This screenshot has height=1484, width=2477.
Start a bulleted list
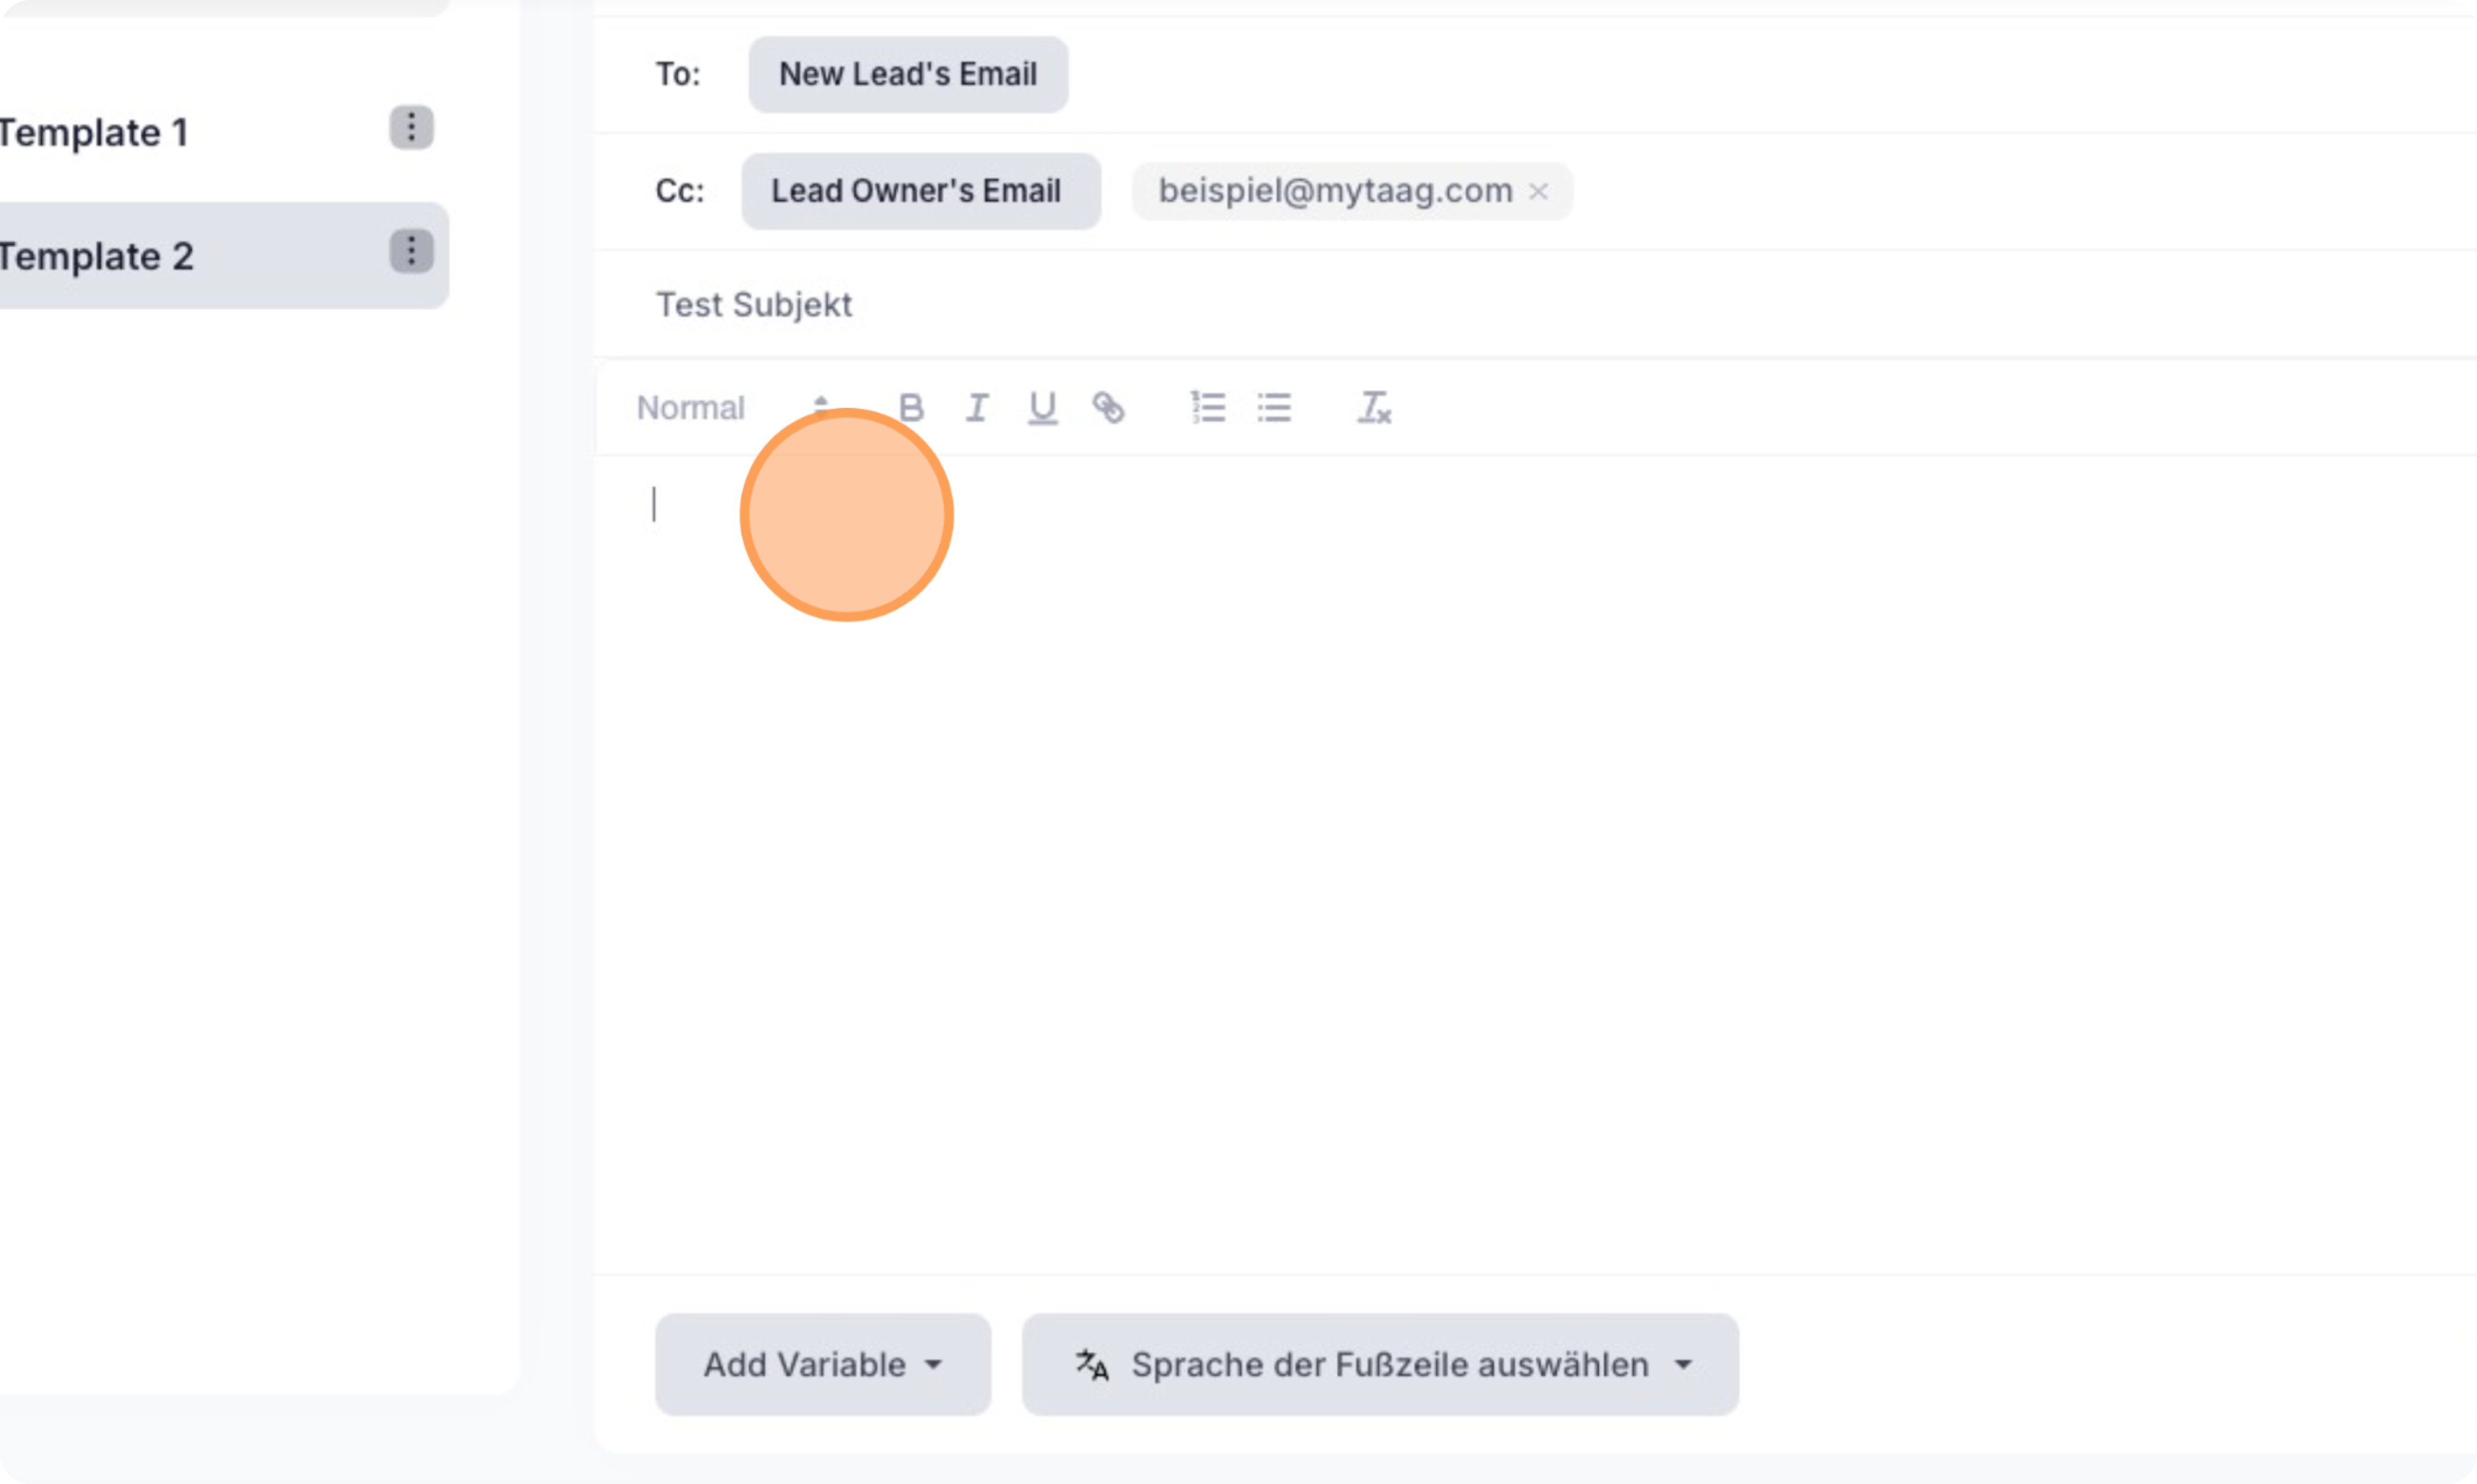(x=1274, y=407)
